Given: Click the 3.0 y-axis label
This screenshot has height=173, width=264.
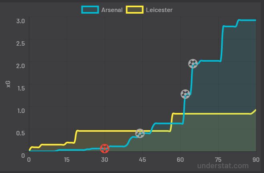Looking at the screenshot, I should point(20,21).
